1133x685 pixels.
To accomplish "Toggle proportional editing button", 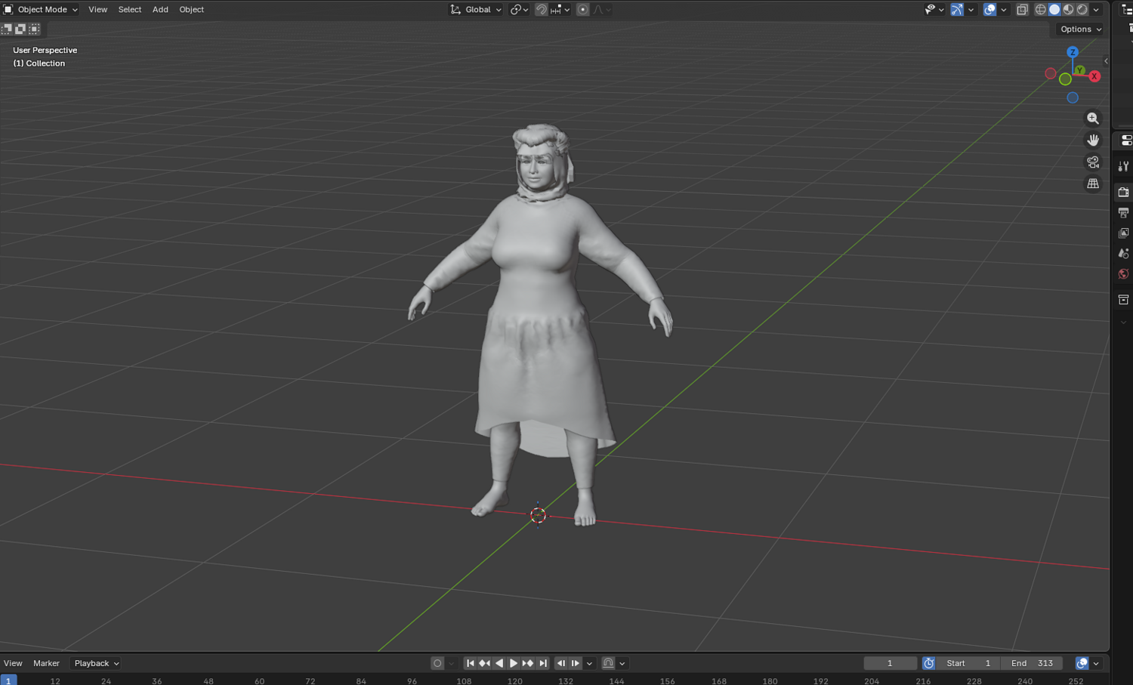I will point(582,10).
